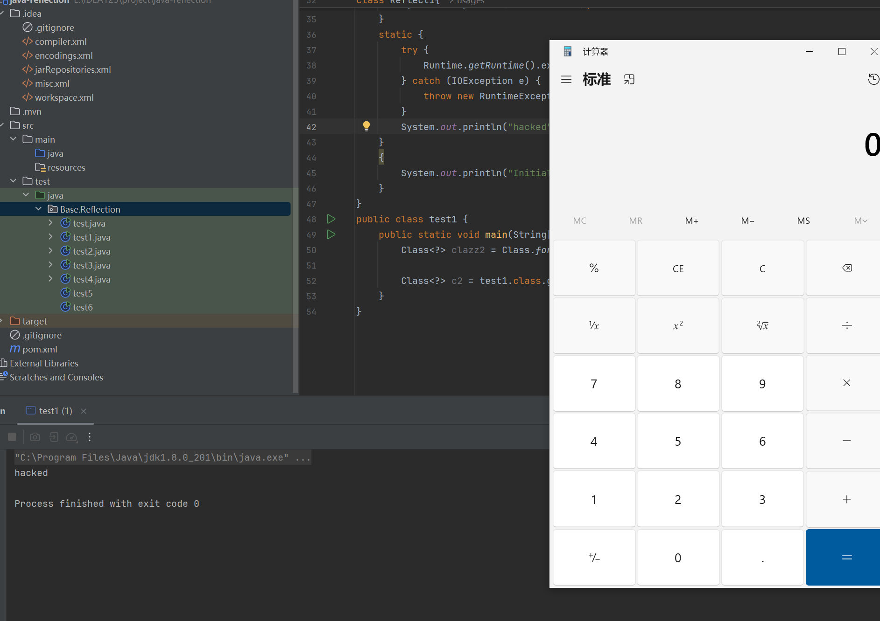Click the profiler gauge icon in Run toolbar
The height and width of the screenshot is (621, 880).
click(71, 437)
